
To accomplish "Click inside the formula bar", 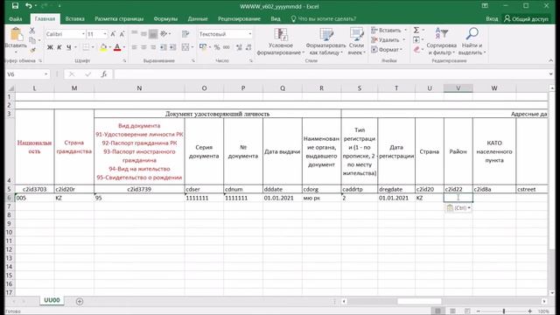I will point(331,74).
